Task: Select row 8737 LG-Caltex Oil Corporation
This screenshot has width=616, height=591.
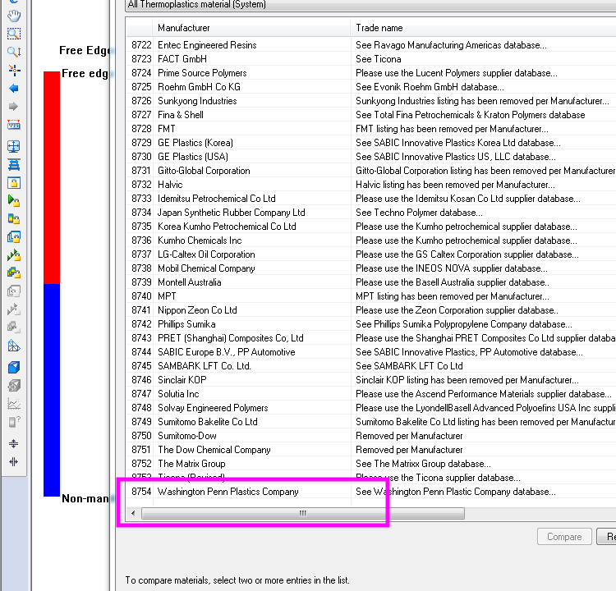Action: coord(371,254)
